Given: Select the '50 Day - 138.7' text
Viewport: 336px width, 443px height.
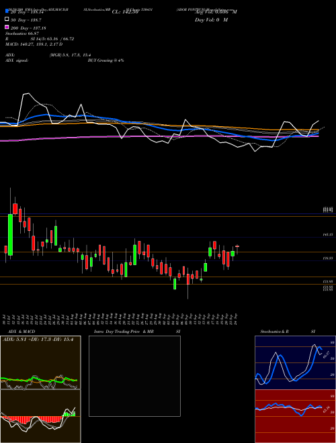Looking at the screenshot, I should click(26, 20).
